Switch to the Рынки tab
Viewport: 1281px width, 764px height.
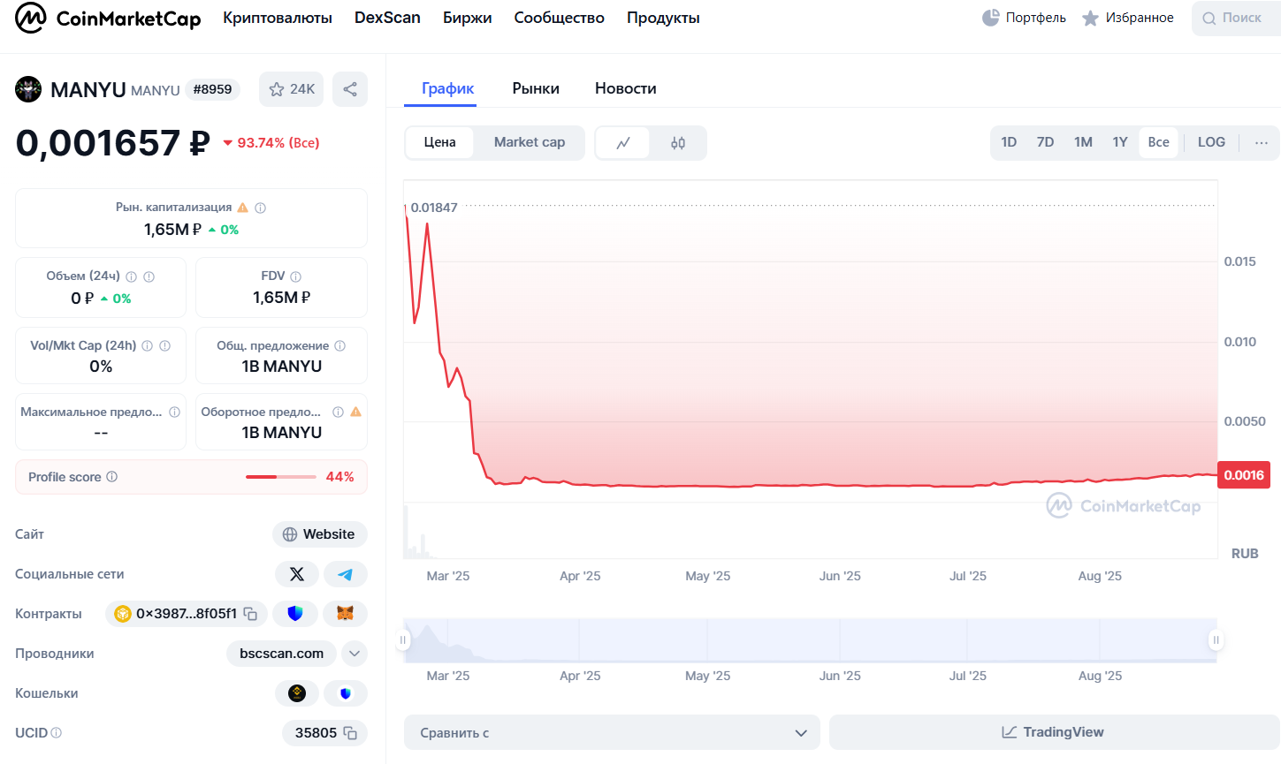coord(536,88)
